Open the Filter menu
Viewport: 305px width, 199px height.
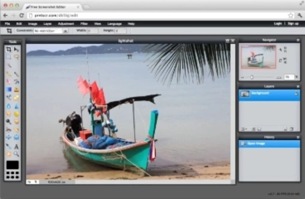84,24
